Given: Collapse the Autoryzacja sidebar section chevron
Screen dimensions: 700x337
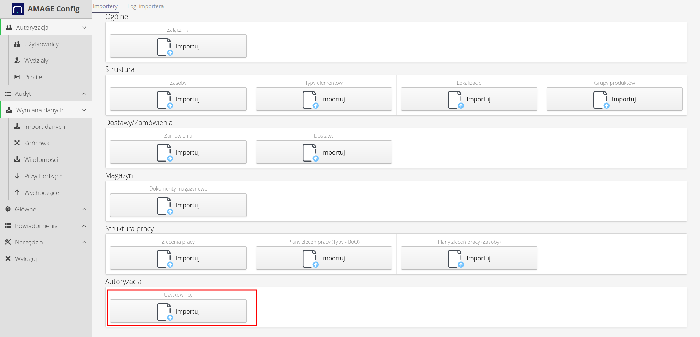Looking at the screenshot, I should 84,28.
